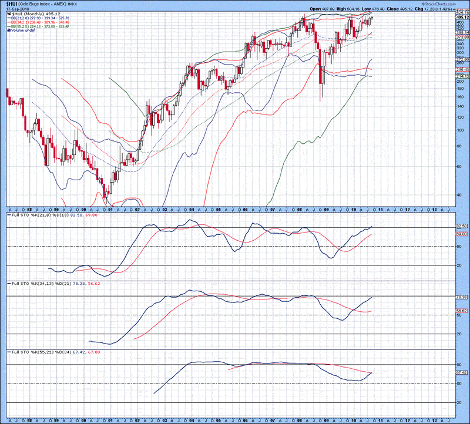
Task: Click the 236.43 red band price tag
Action: coord(461,69)
